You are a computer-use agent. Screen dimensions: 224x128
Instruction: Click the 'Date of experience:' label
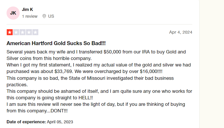click(x=26, y=122)
